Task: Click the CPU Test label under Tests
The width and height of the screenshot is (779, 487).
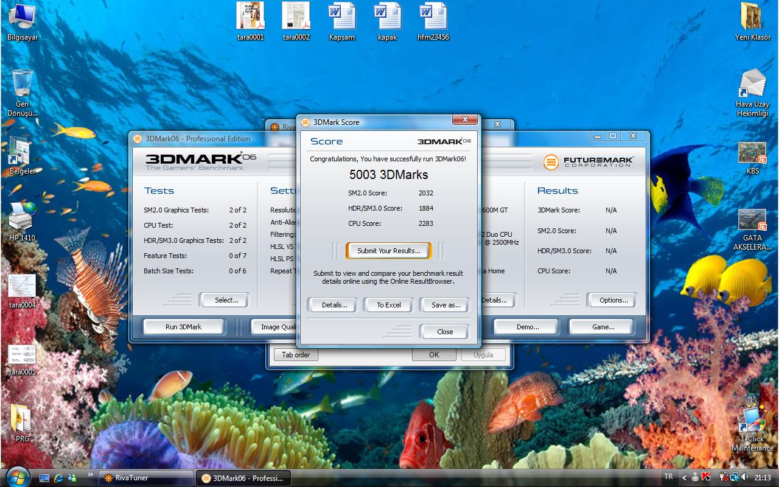Action: [158, 225]
